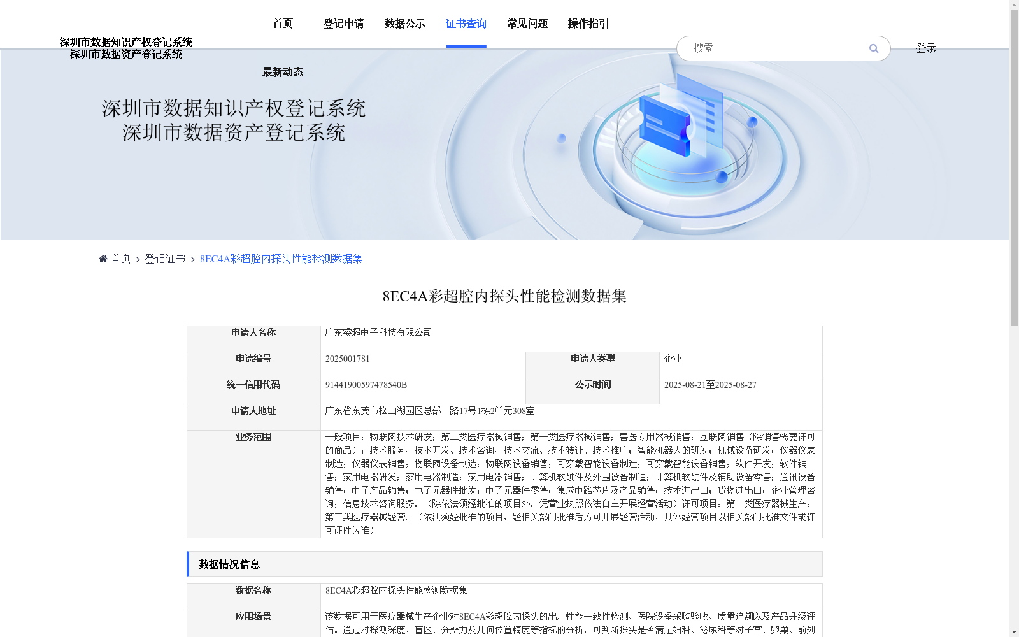Screen dimensions: 1019x637
Task: Click the home icon in the breadcrumb
Action: coord(103,259)
